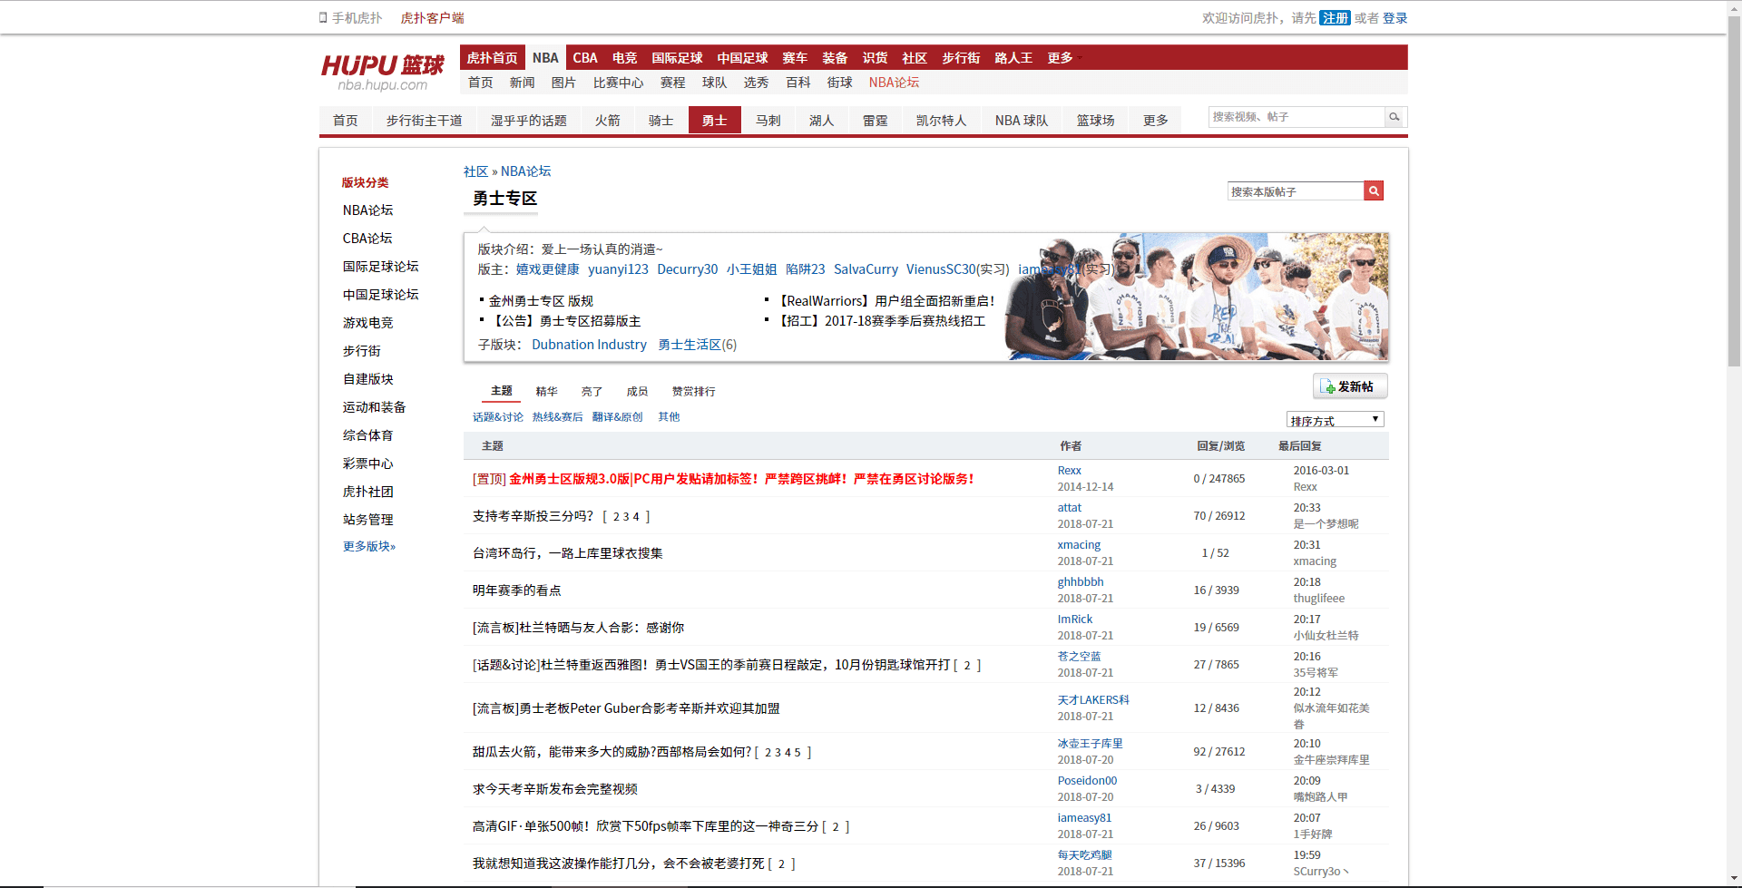Click the NBA论坛 breadcrumb link

click(x=525, y=171)
